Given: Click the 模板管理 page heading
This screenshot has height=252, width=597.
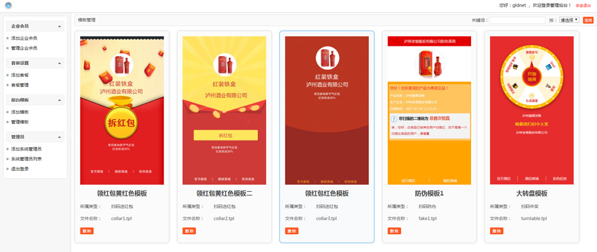Looking at the screenshot, I should [87, 20].
